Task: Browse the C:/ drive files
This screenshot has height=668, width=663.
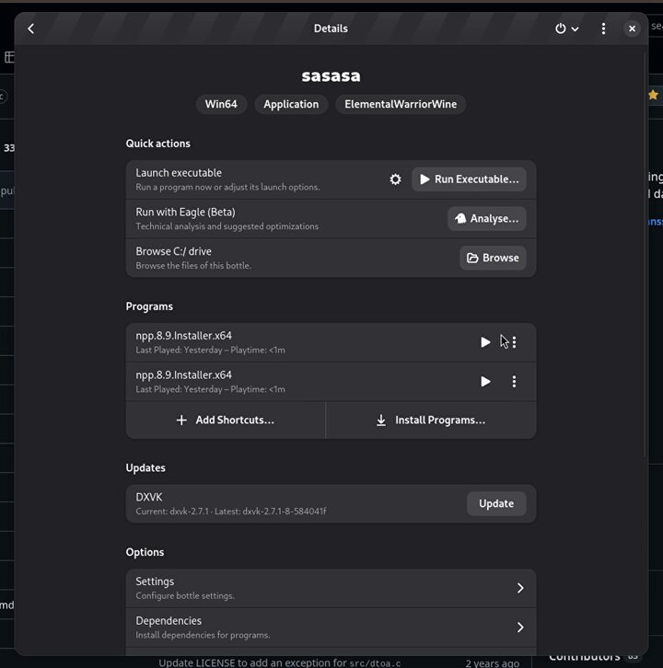Action: (493, 258)
